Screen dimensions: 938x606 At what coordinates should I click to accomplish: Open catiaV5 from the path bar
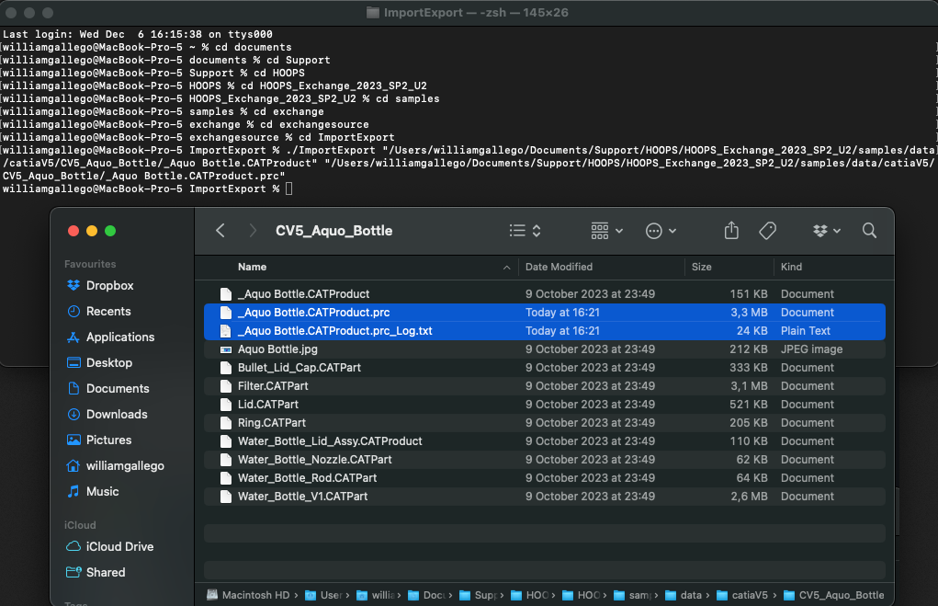click(x=744, y=595)
